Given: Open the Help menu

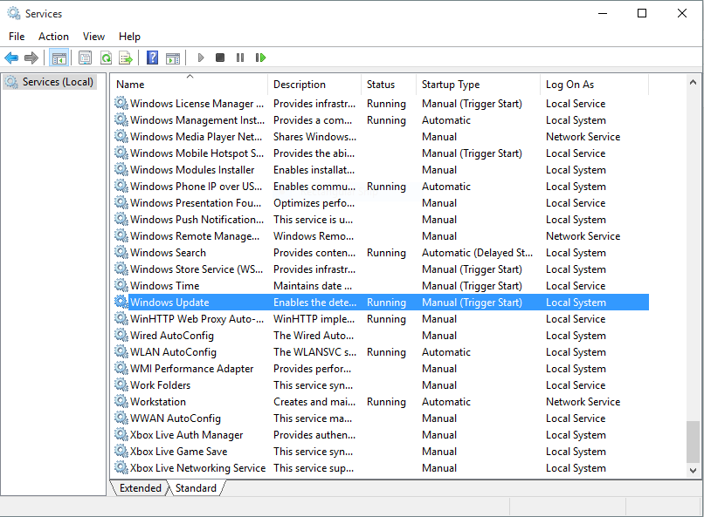Looking at the screenshot, I should tap(129, 37).
